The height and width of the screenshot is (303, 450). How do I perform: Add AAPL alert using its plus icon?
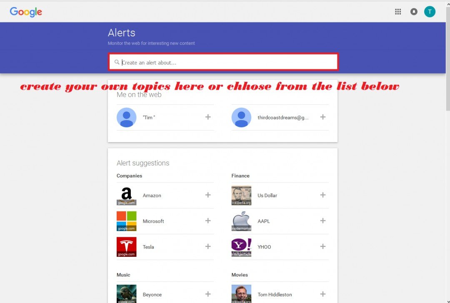[323, 221]
